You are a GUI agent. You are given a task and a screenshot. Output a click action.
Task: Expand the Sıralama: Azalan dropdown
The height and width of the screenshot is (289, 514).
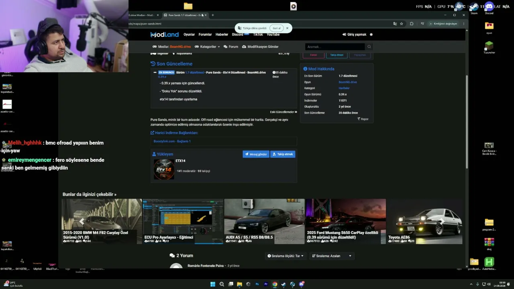pyautogui.click(x=332, y=256)
